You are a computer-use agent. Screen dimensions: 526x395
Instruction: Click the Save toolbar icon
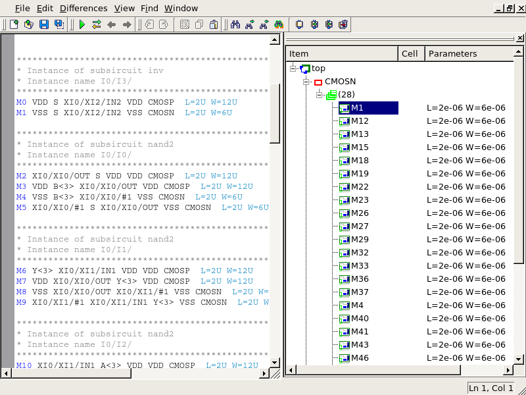pos(44,24)
